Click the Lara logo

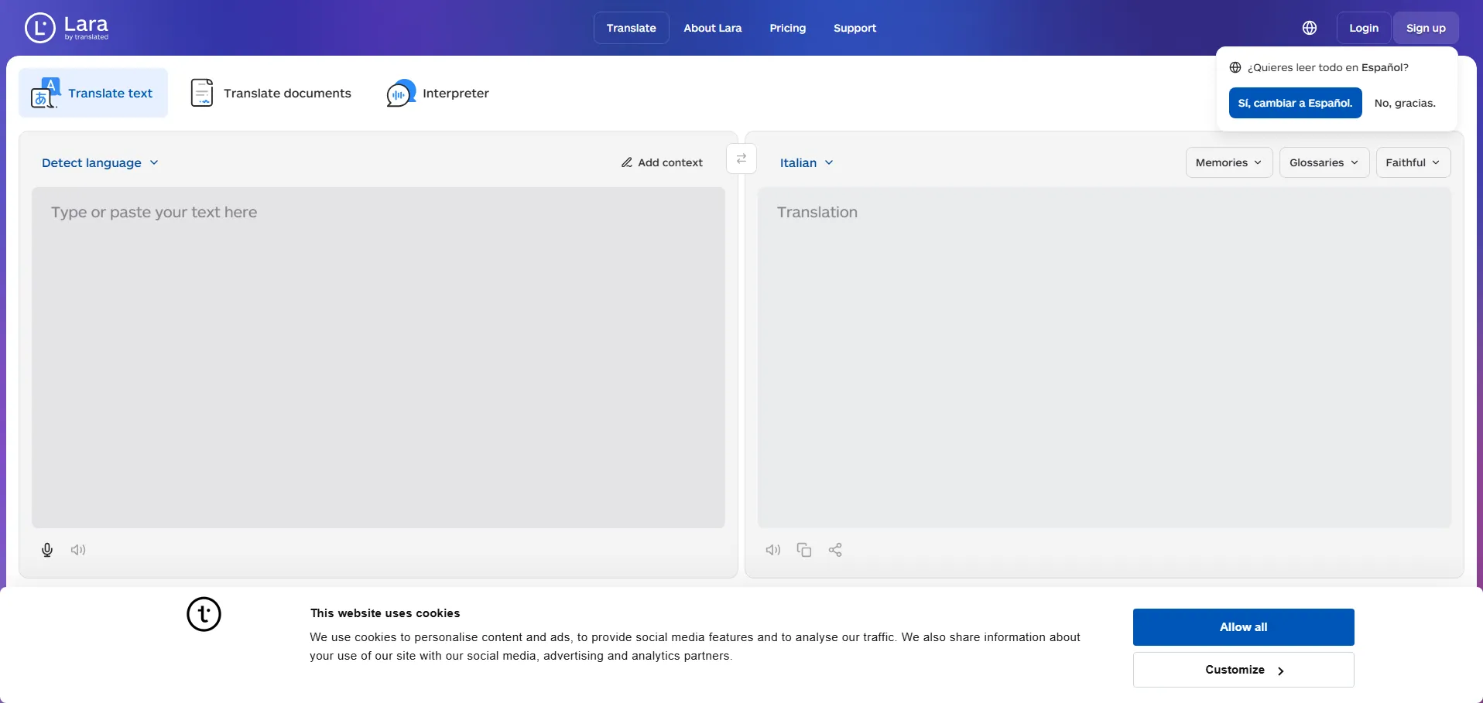coord(67,28)
